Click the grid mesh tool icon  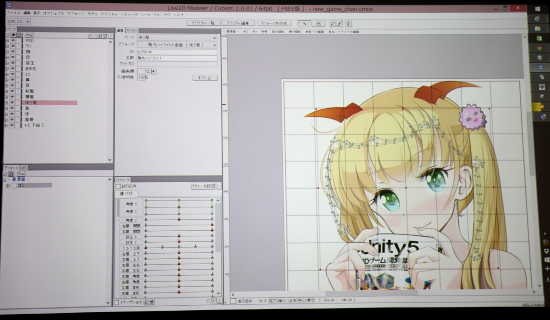click(x=318, y=23)
